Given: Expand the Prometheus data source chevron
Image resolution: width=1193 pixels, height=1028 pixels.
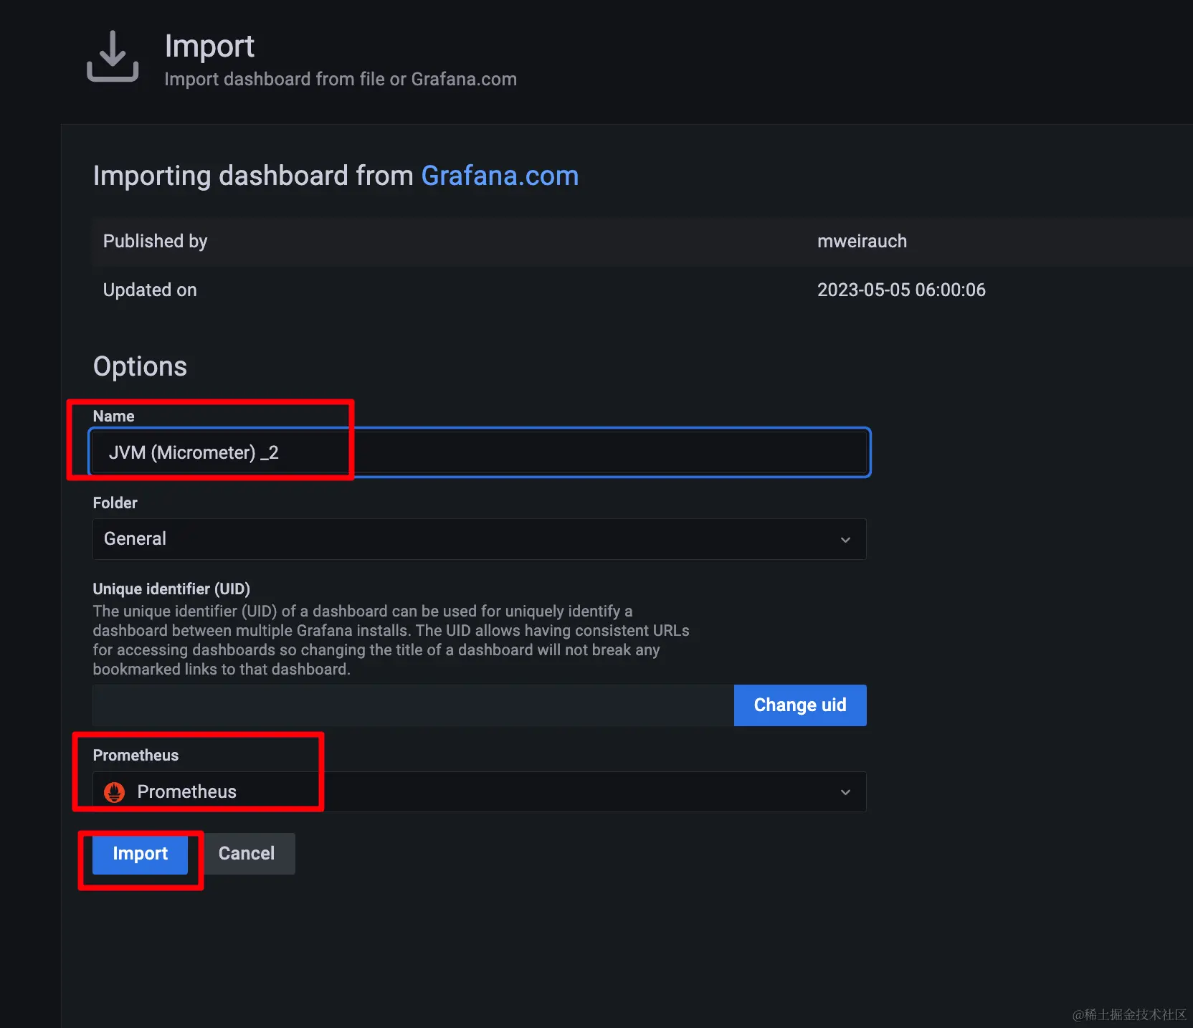Looking at the screenshot, I should (845, 791).
